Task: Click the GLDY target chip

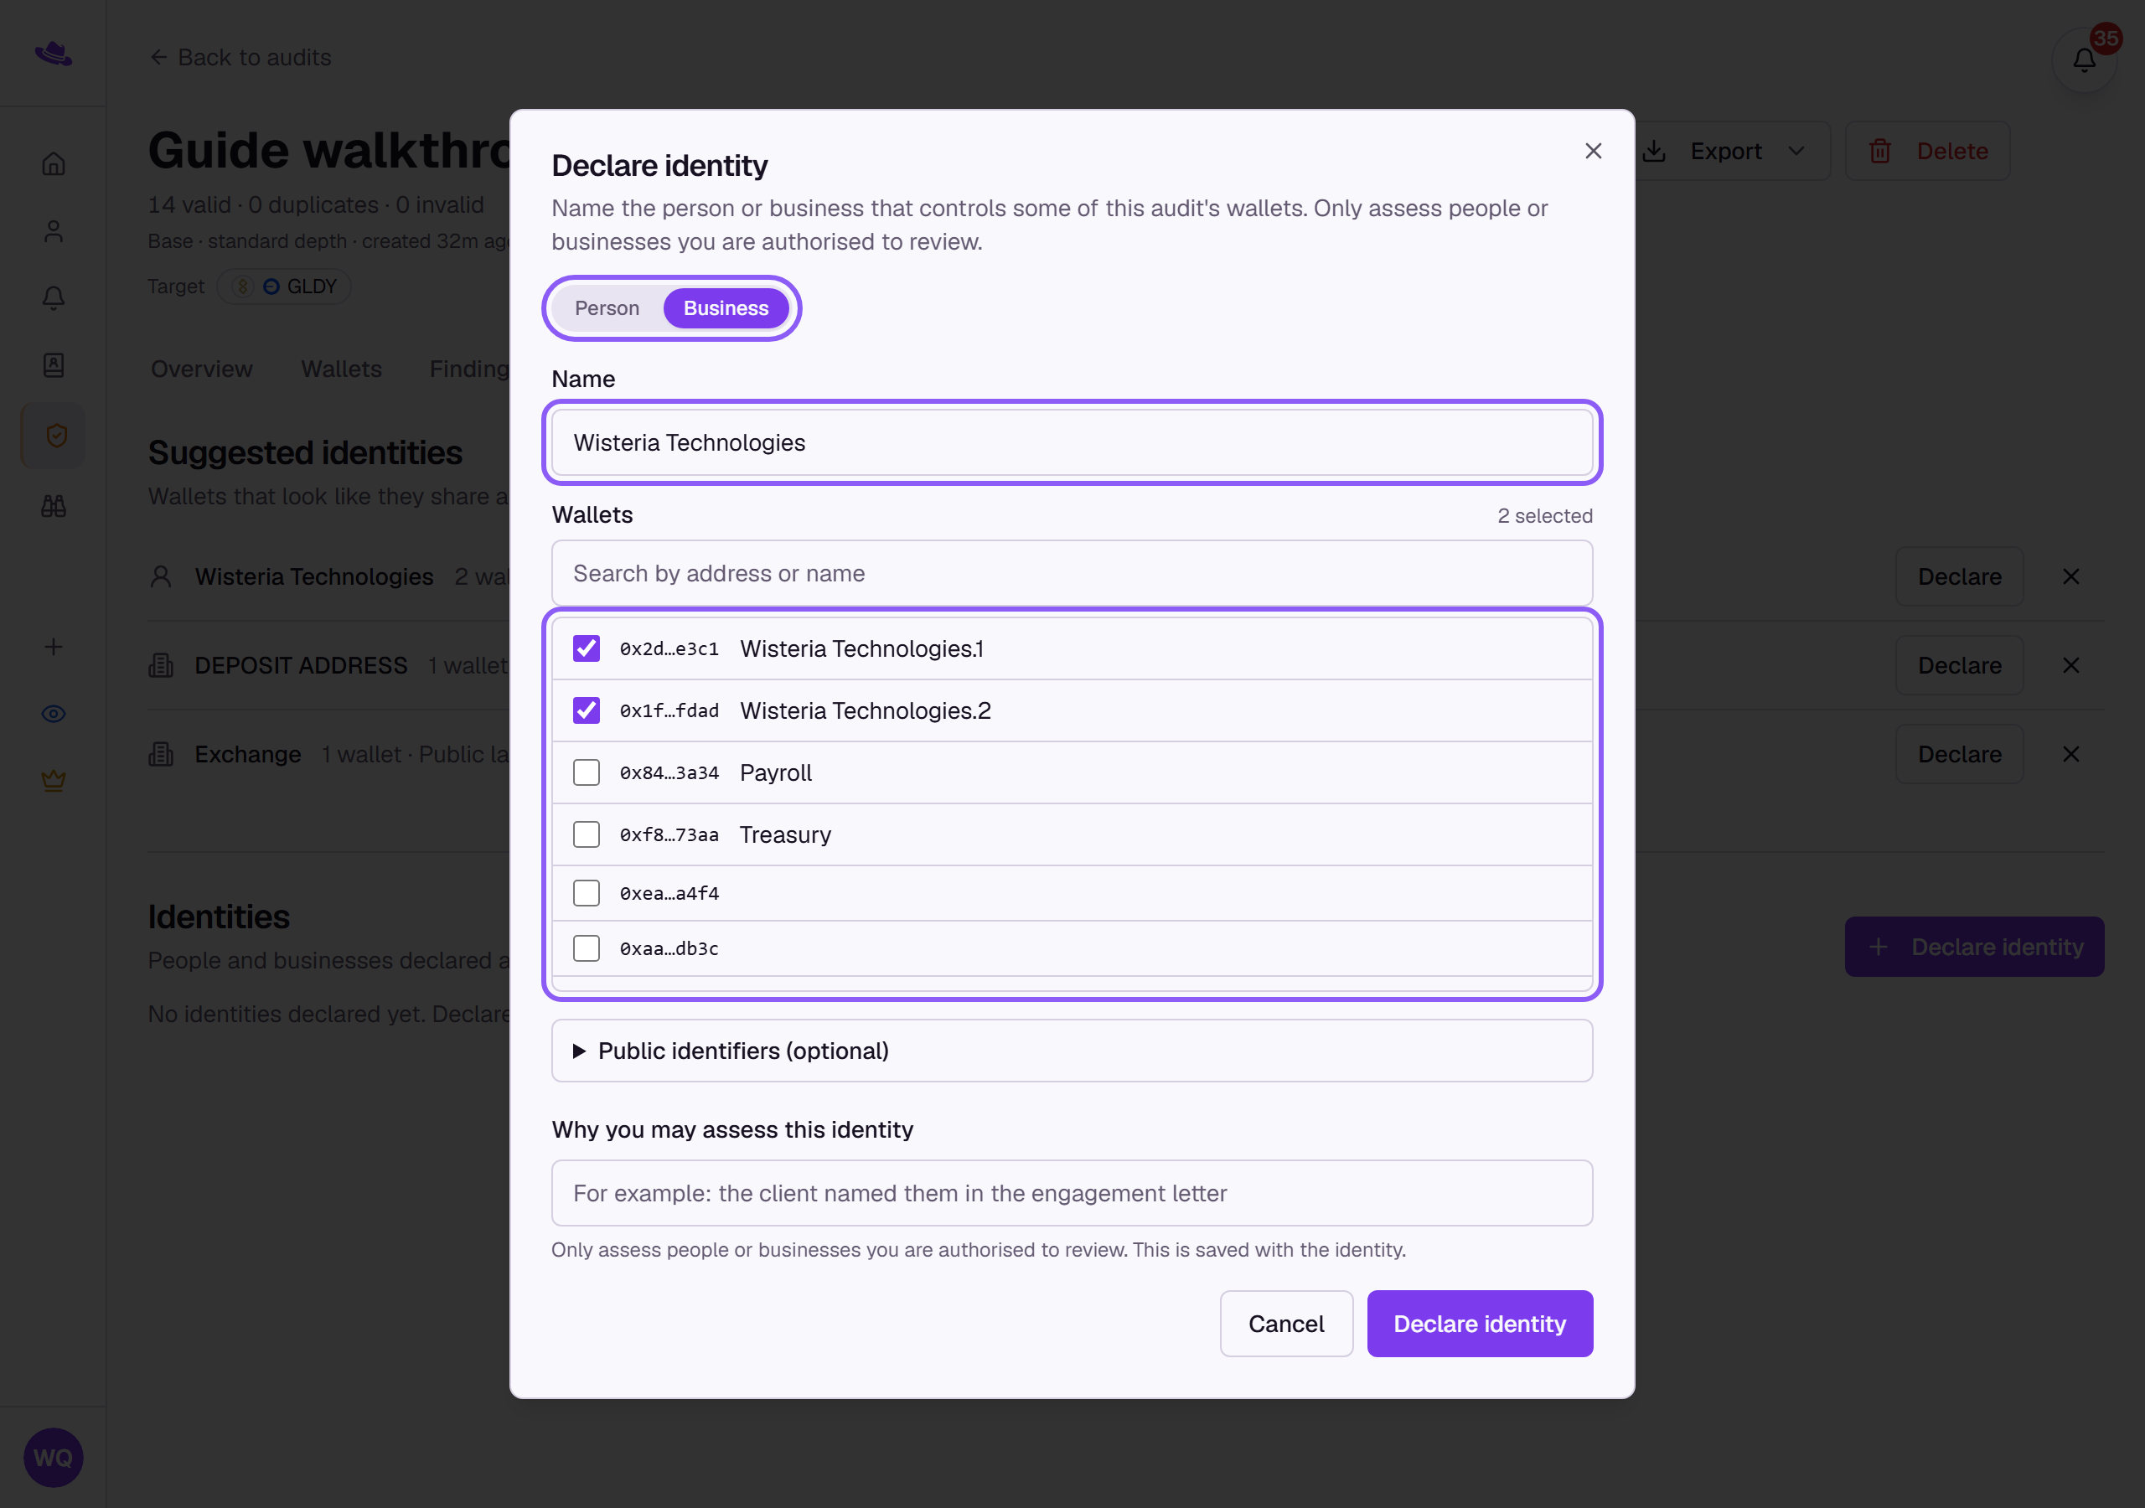Action: [284, 286]
